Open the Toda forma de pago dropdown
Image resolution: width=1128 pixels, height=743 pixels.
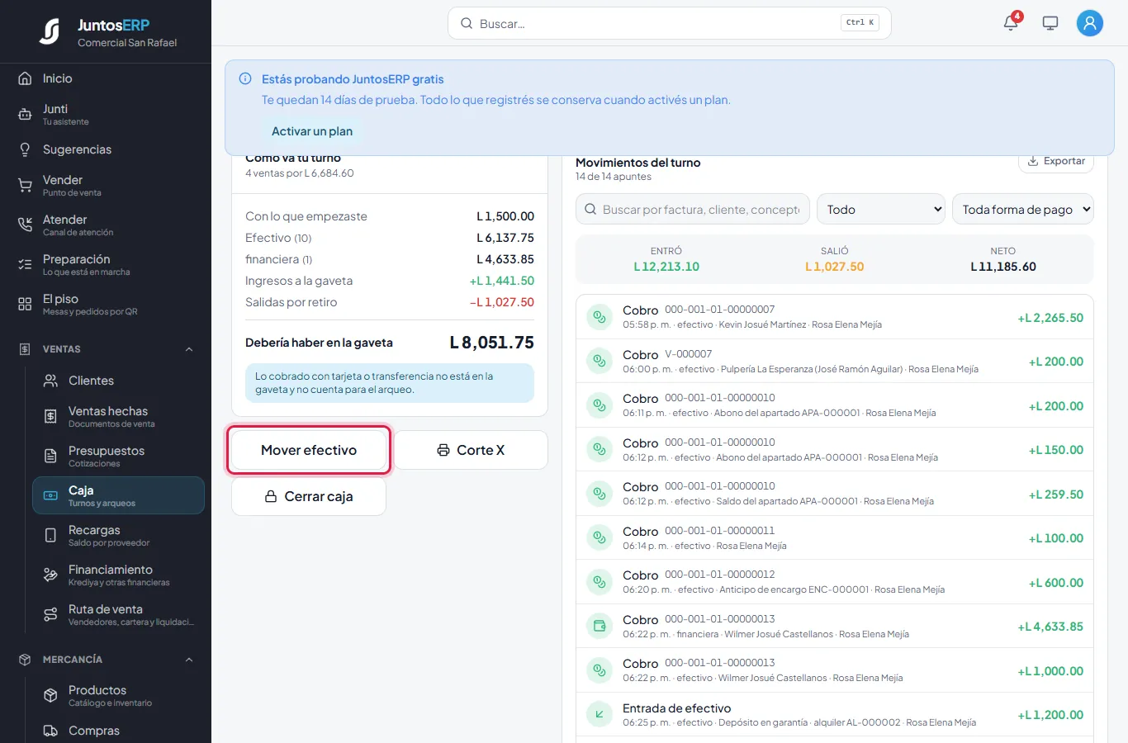coord(1023,210)
